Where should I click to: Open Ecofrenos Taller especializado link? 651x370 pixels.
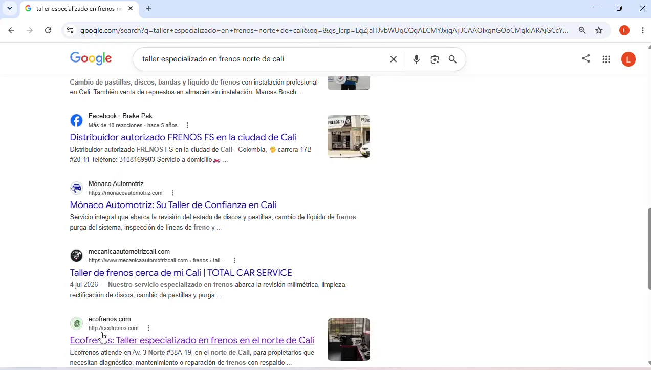(192, 340)
